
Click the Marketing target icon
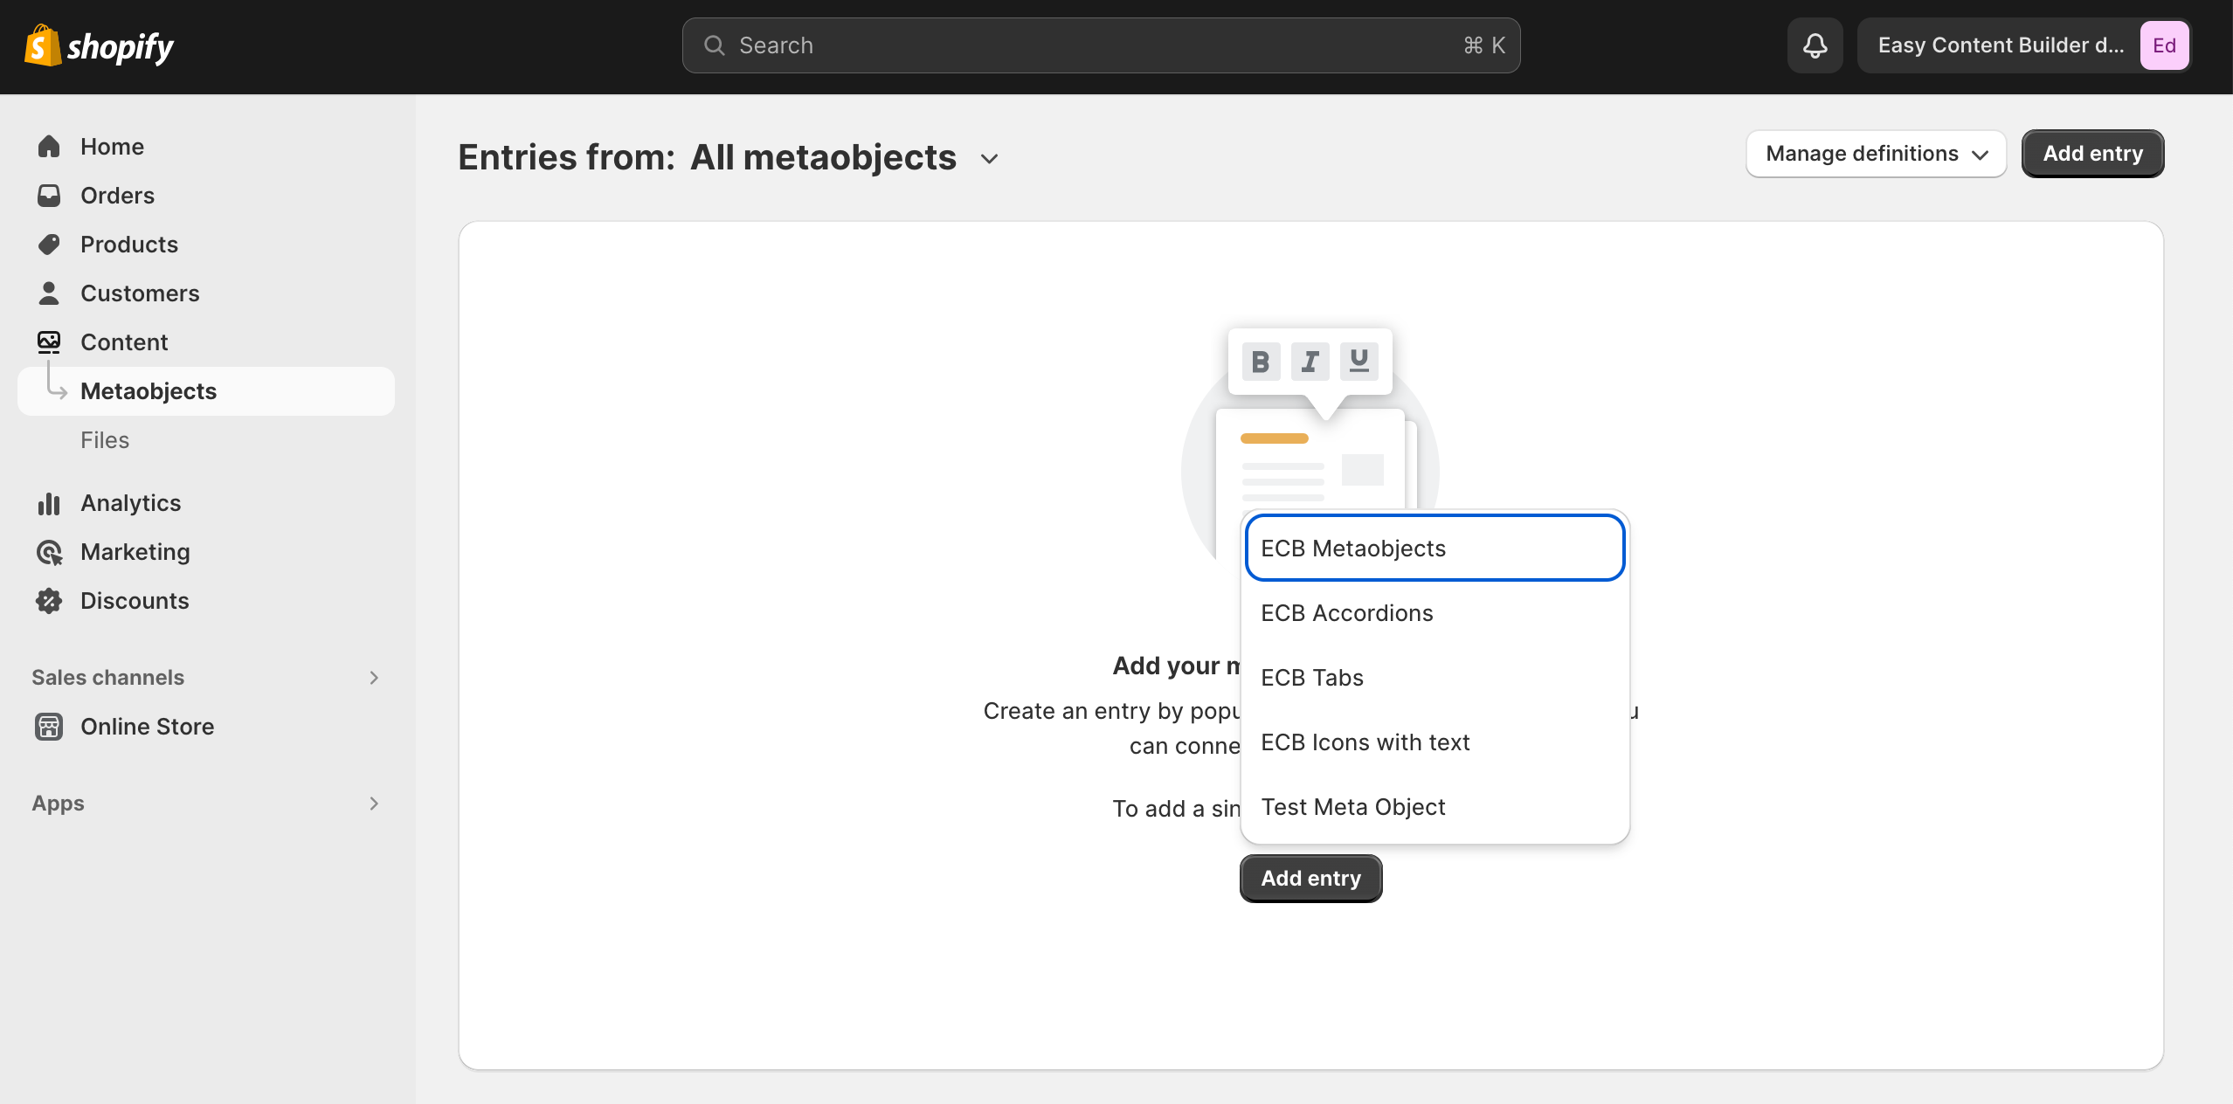pyautogui.click(x=49, y=552)
